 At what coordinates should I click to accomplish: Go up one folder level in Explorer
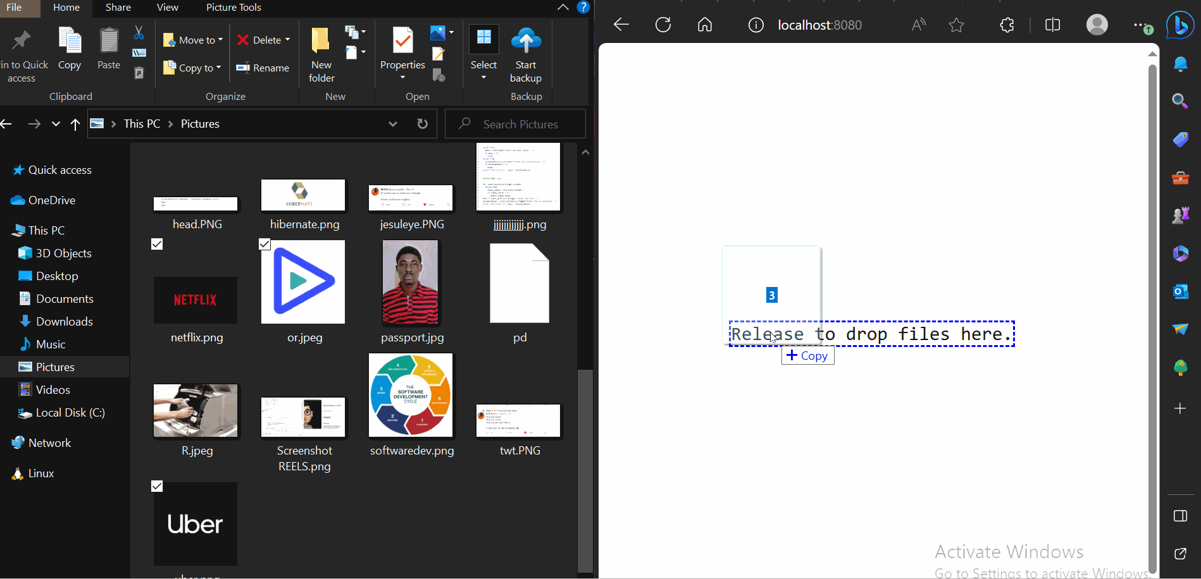(75, 124)
